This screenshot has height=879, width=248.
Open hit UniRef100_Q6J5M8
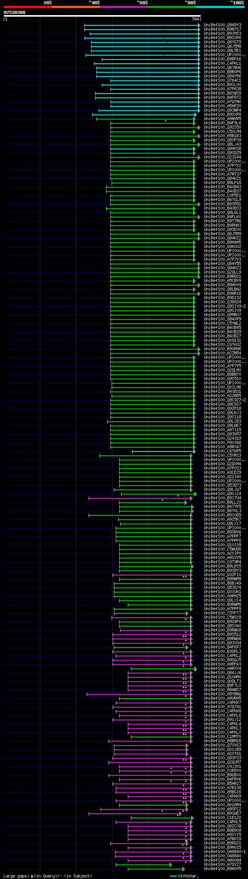tap(222, 46)
